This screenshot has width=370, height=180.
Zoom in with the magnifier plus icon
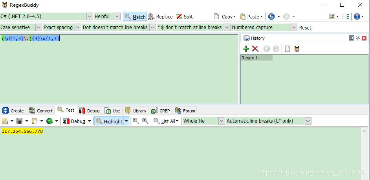(x=145, y=121)
